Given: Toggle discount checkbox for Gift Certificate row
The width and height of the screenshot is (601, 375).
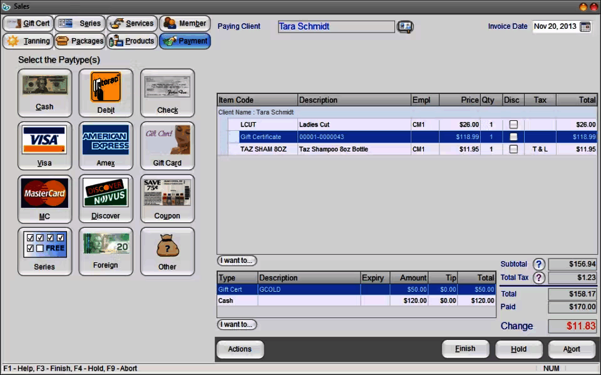Looking at the screenshot, I should pyautogui.click(x=513, y=137).
